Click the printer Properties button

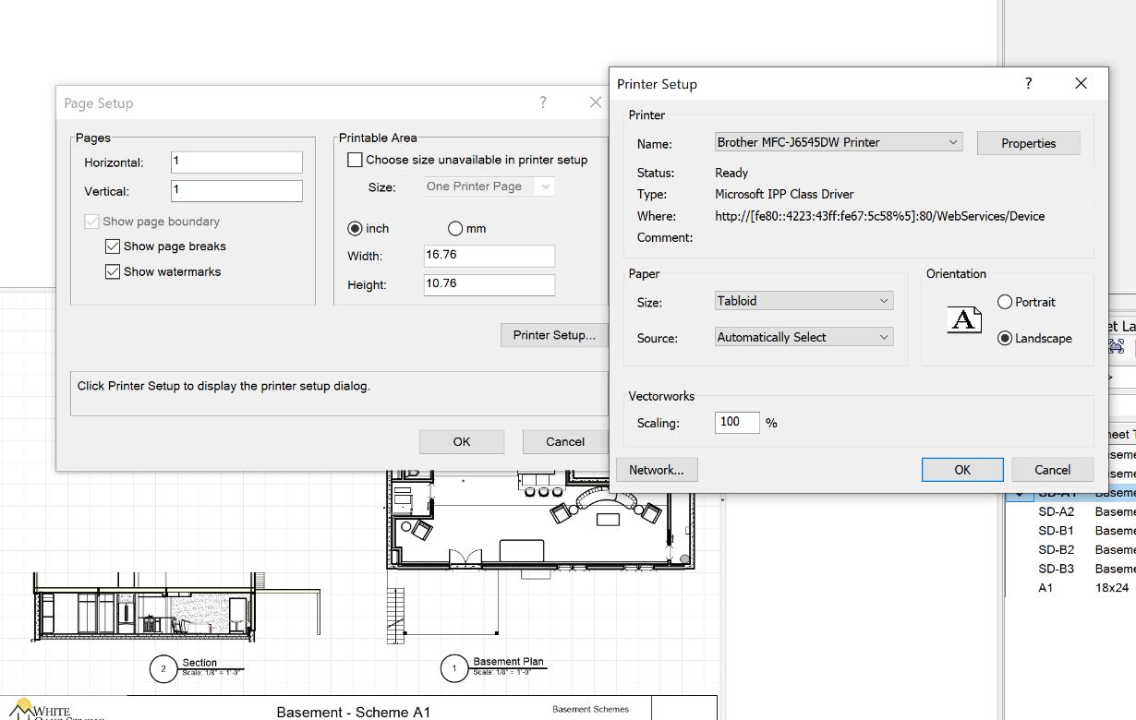click(x=1028, y=143)
